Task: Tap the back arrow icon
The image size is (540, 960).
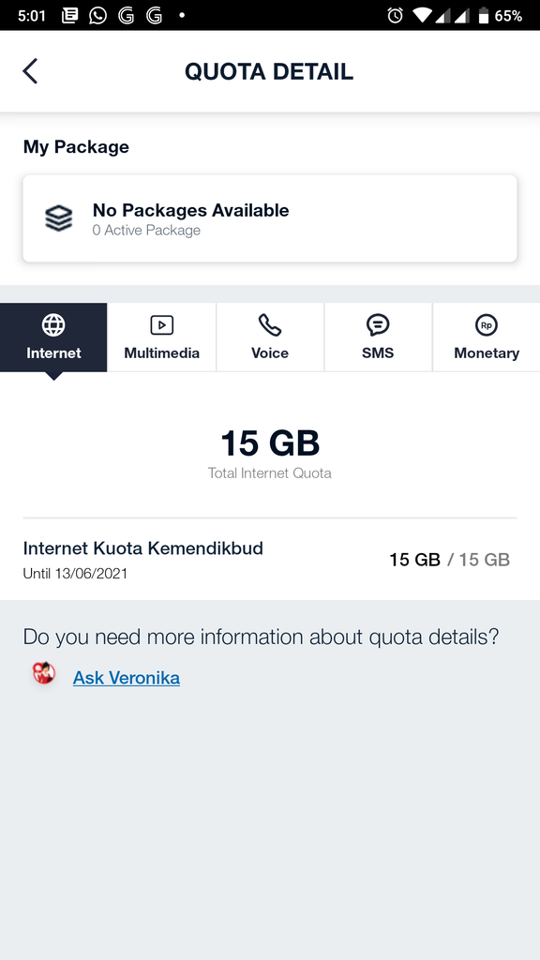Action: click(x=30, y=71)
